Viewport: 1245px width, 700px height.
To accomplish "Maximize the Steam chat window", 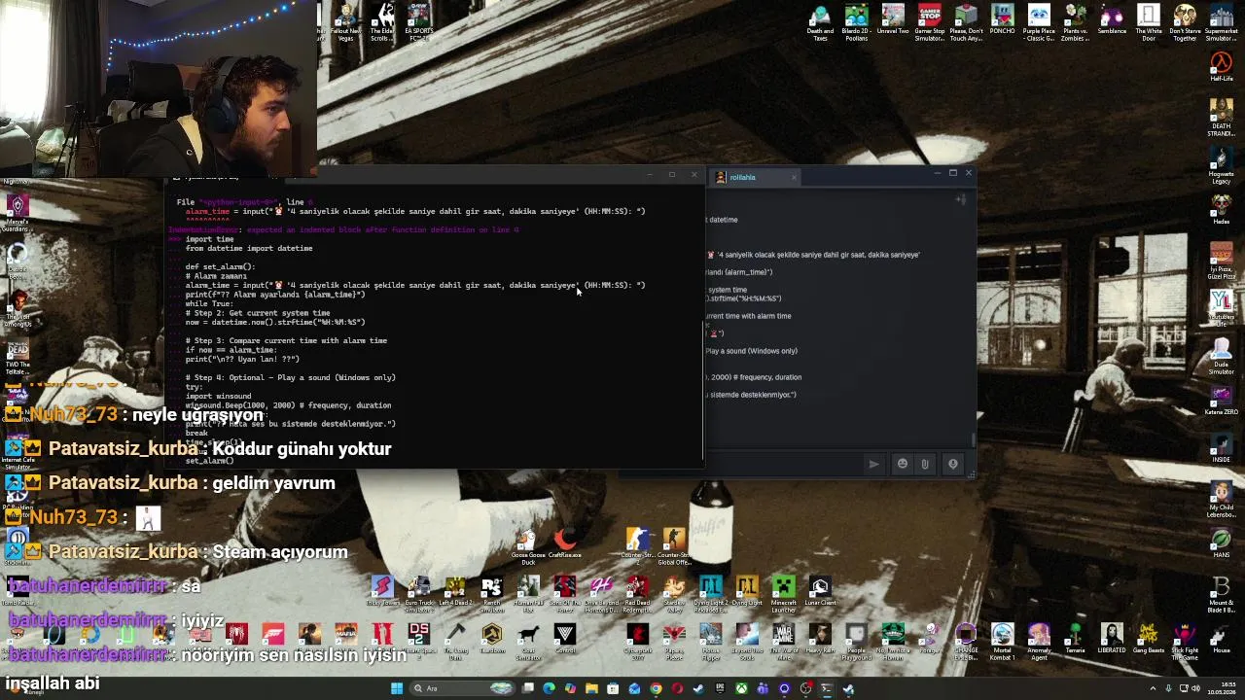I will [952, 173].
